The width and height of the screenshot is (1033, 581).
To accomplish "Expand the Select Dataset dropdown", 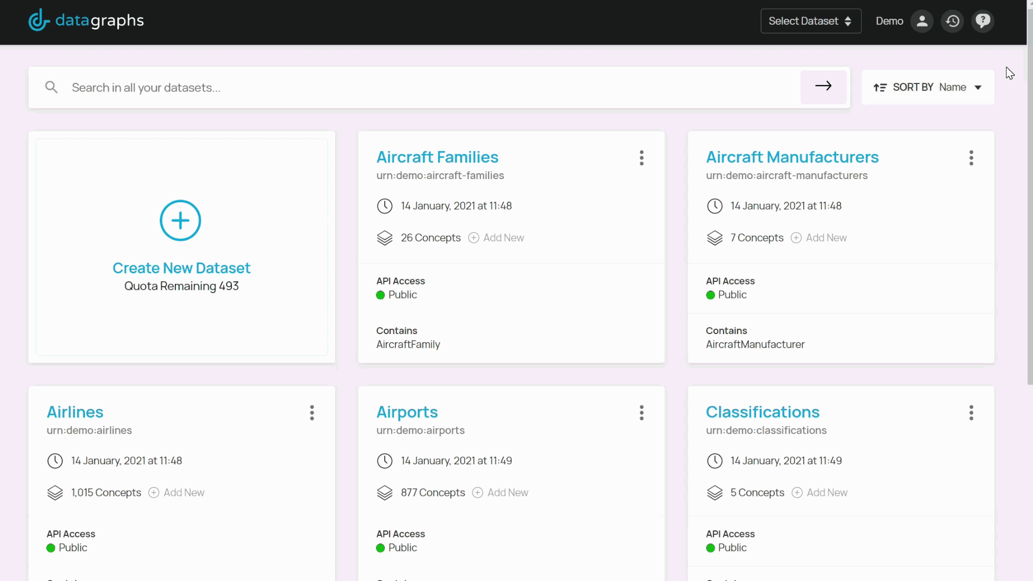I will click(810, 21).
